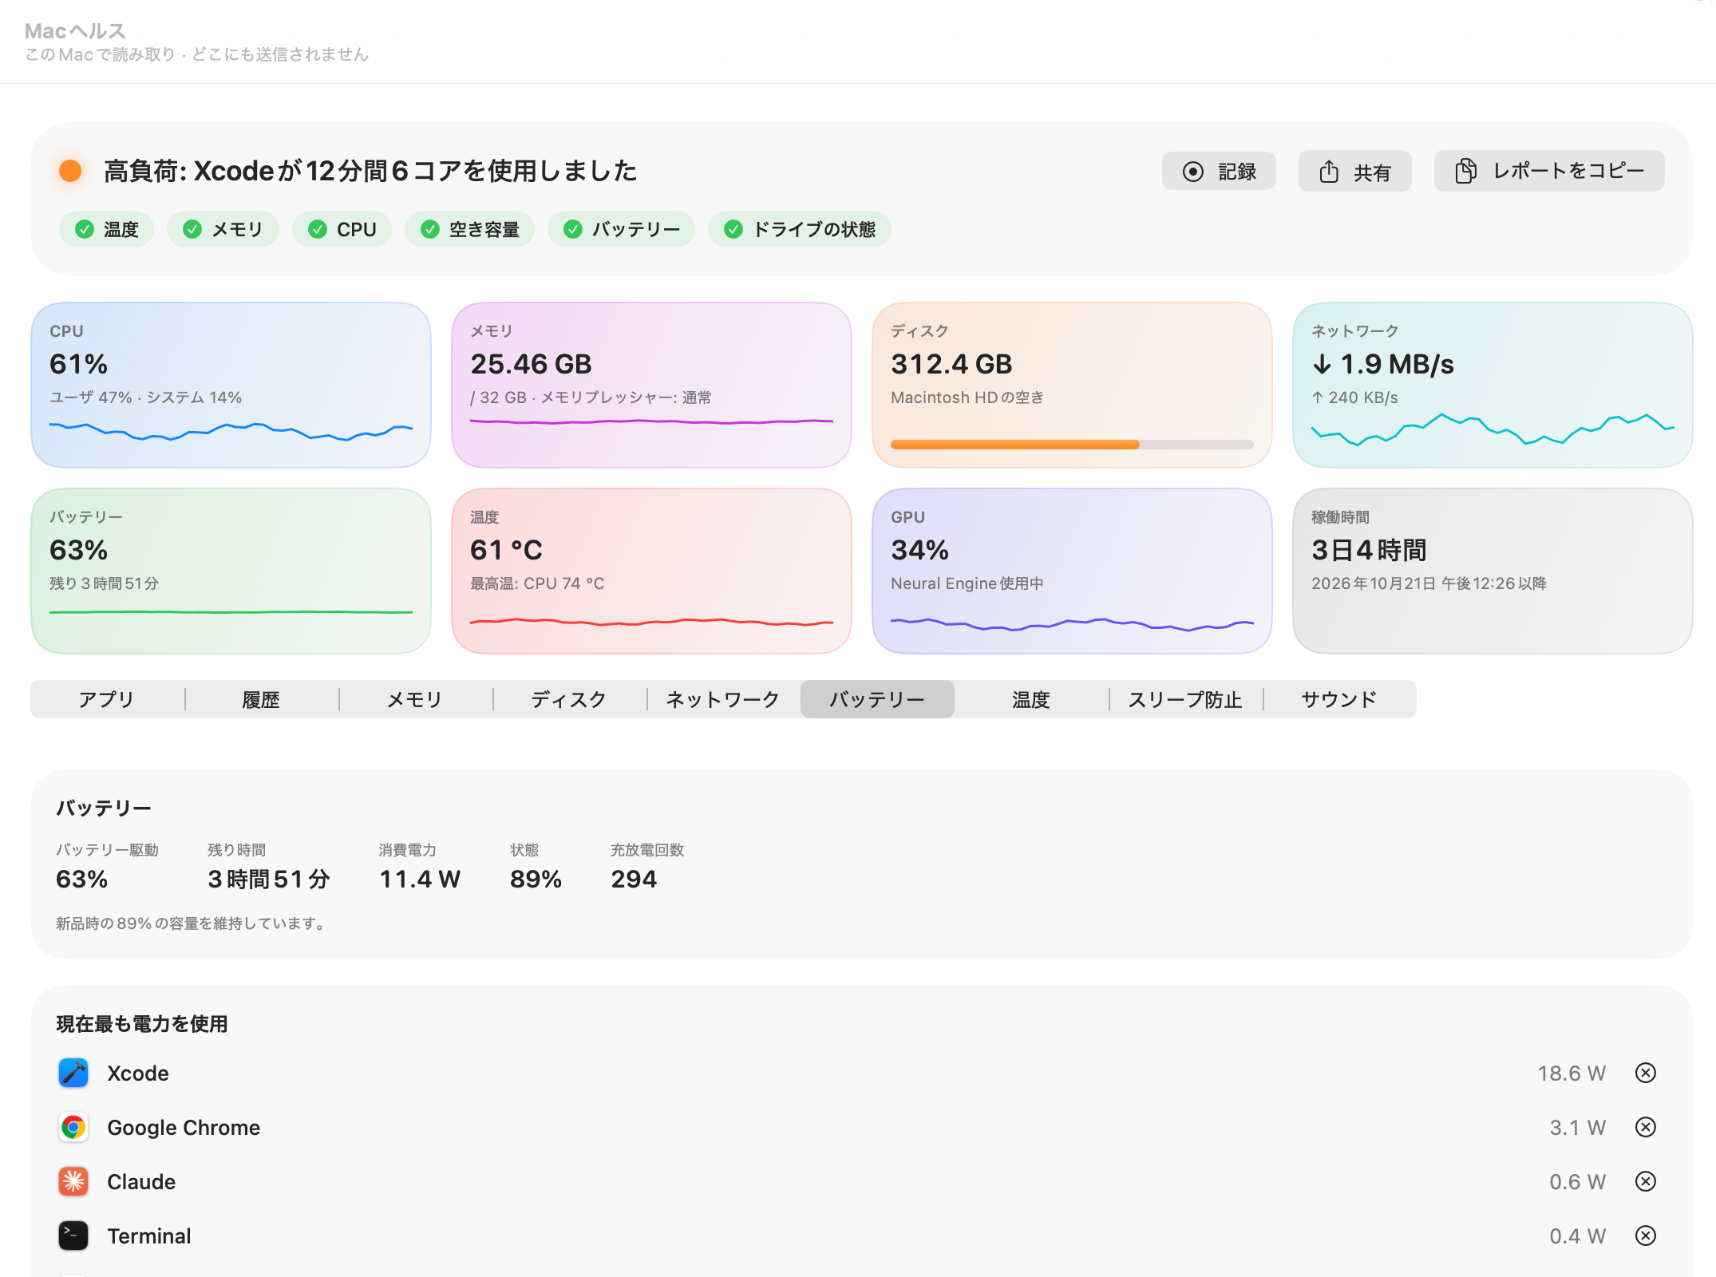Image resolution: width=1716 pixels, height=1277 pixels.
Task: Switch to the メモリ tab
Action: (415, 699)
